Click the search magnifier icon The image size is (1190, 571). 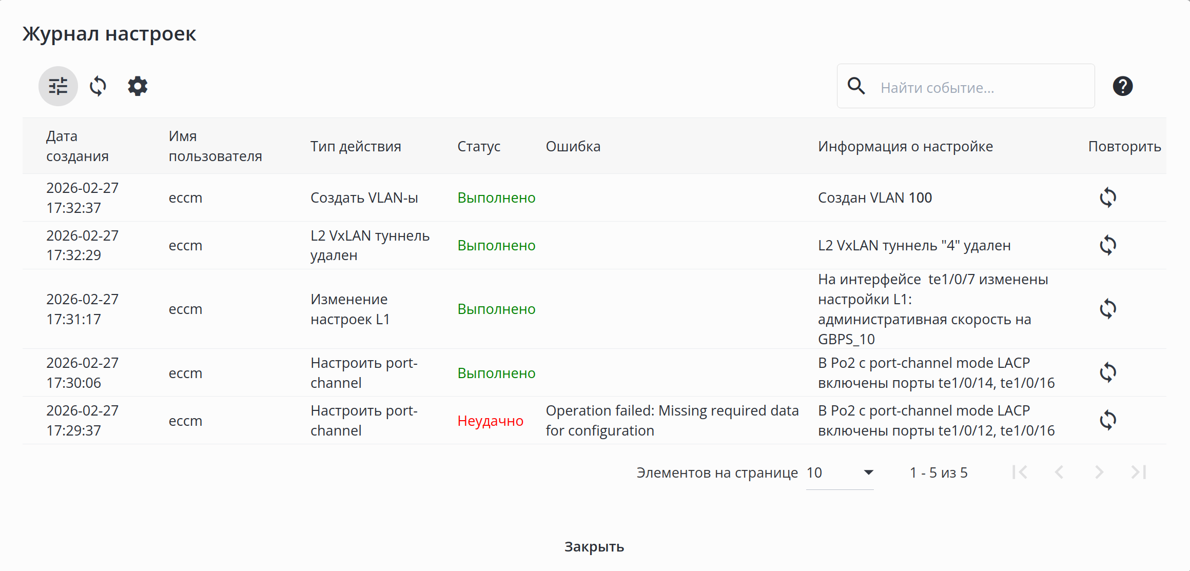point(856,86)
